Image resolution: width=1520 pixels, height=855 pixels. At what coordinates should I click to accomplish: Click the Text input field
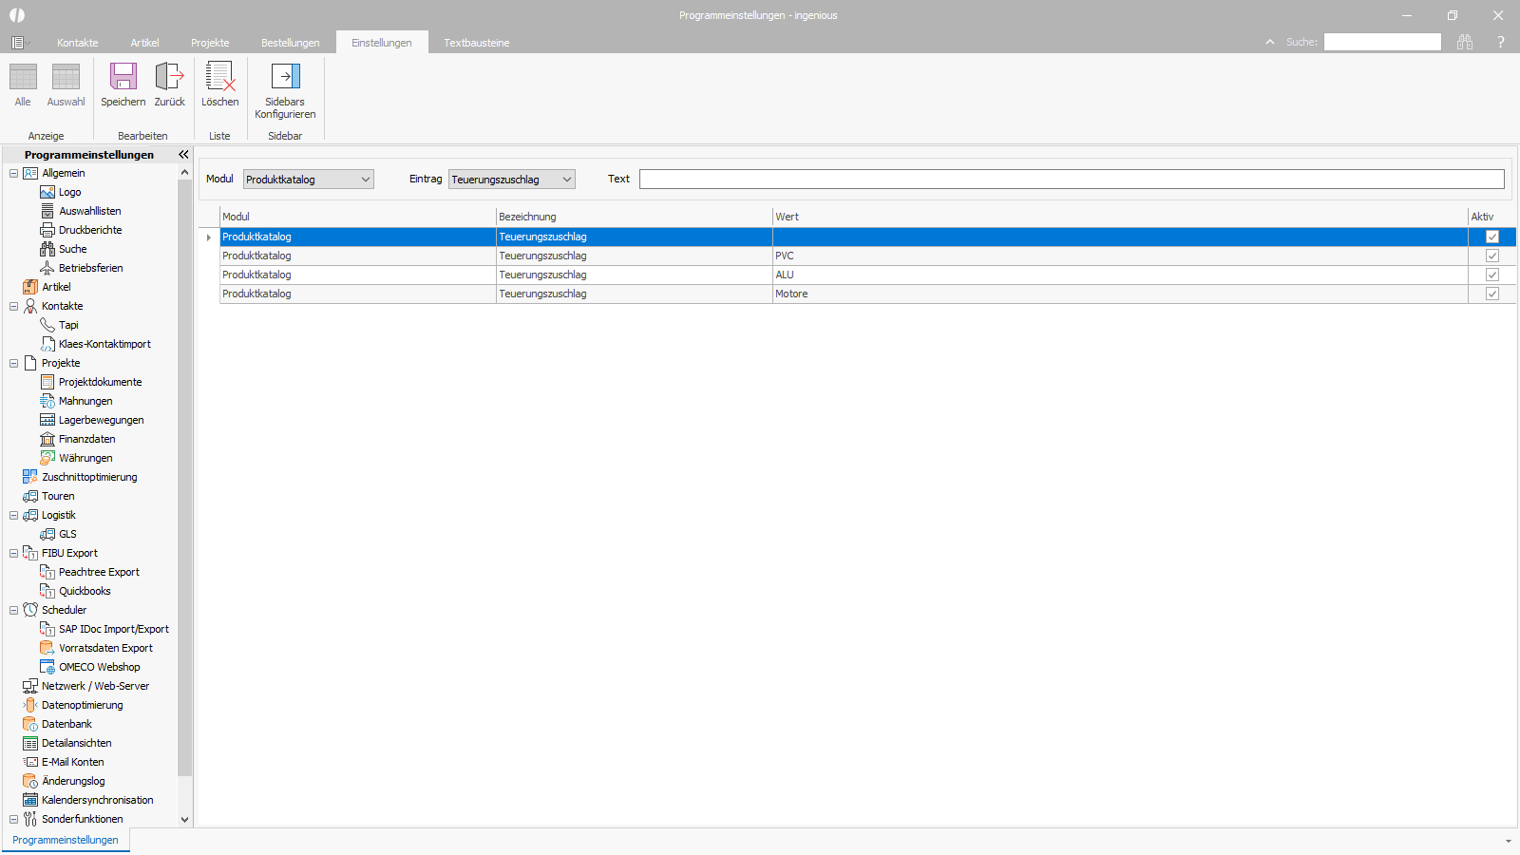1072,179
